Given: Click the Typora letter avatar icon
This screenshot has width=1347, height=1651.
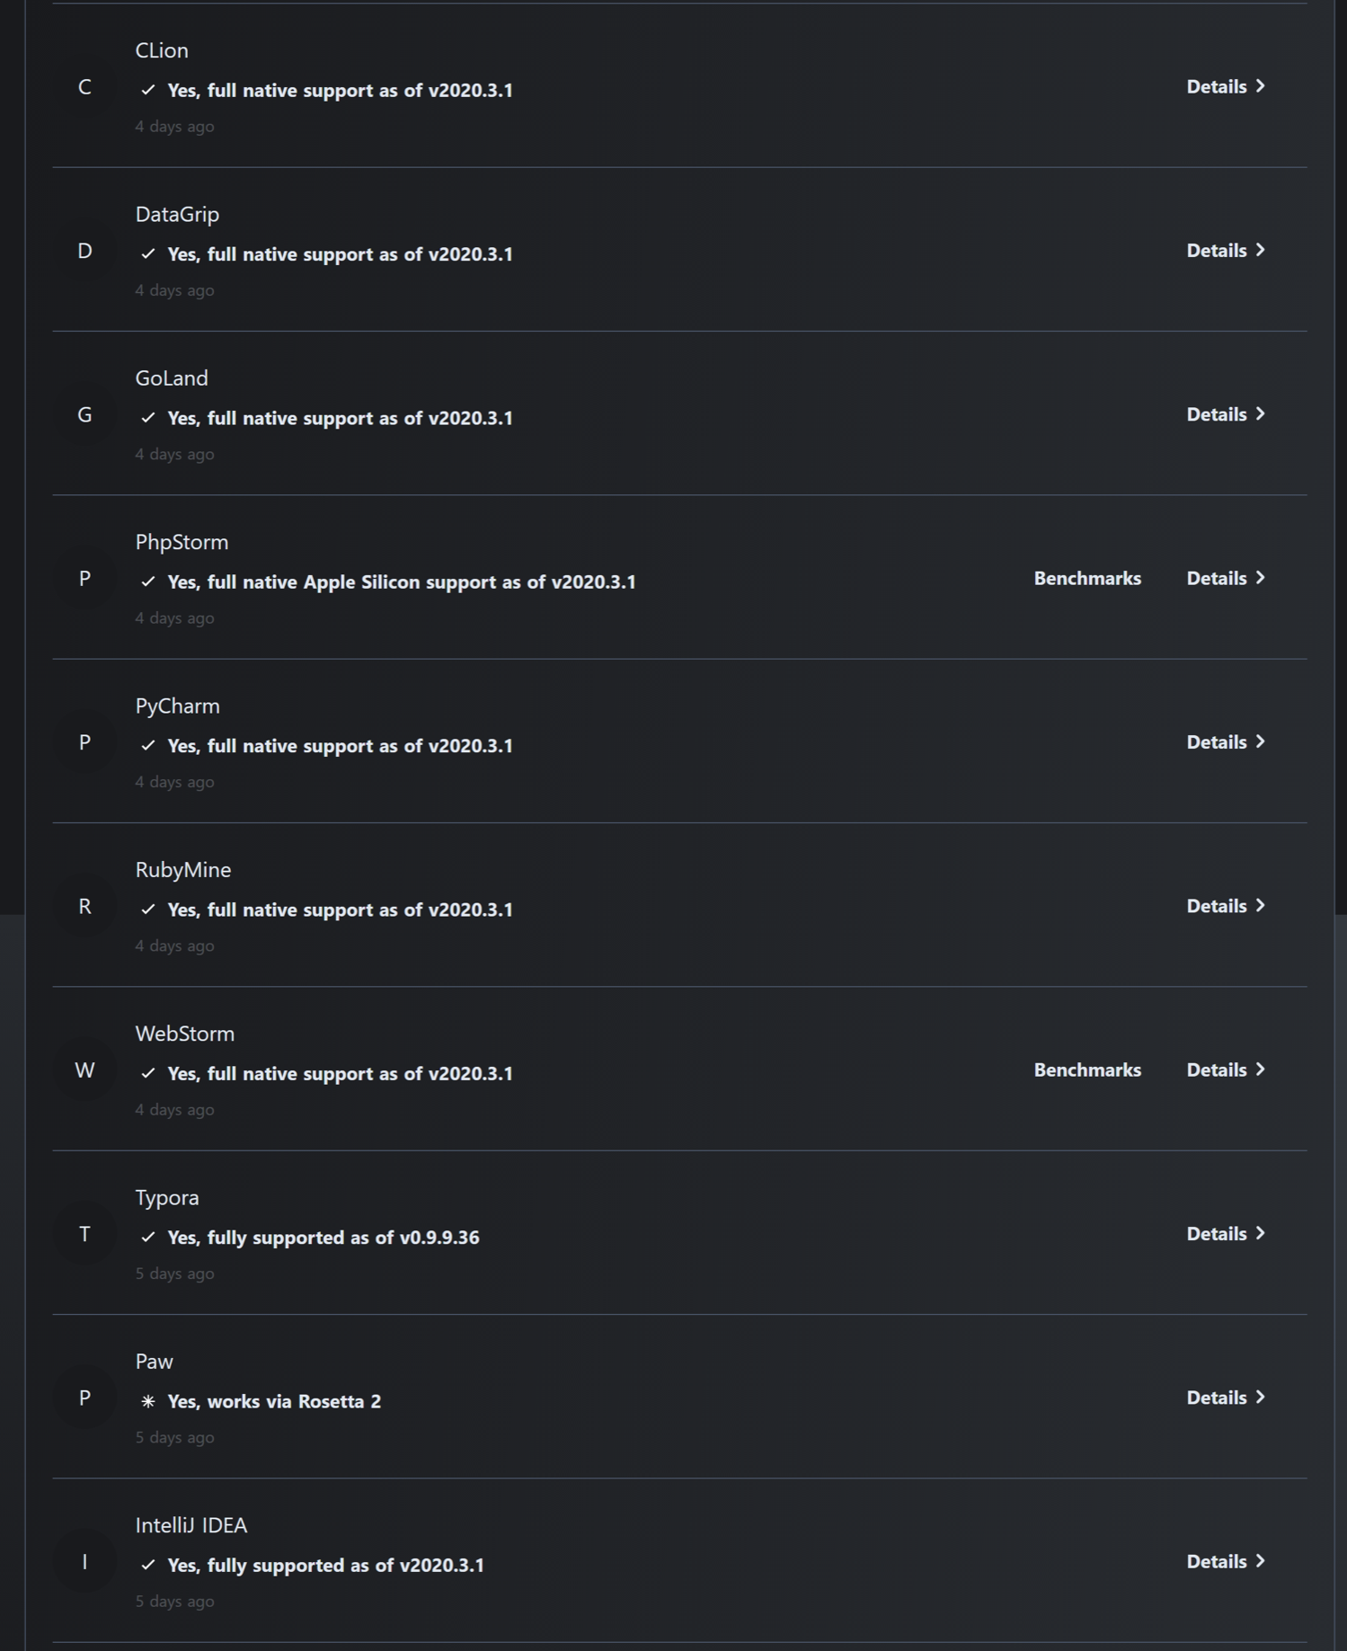Looking at the screenshot, I should [x=84, y=1234].
